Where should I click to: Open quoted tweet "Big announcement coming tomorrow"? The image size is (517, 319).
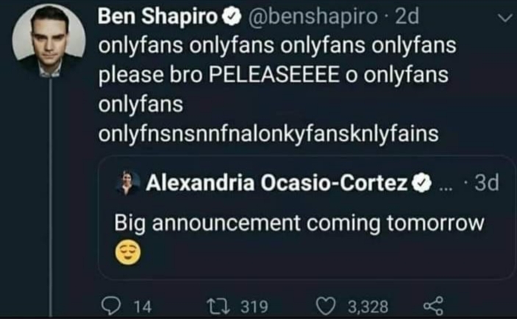point(307,217)
